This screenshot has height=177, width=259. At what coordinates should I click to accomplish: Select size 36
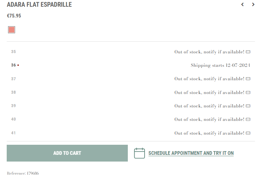(131, 65)
